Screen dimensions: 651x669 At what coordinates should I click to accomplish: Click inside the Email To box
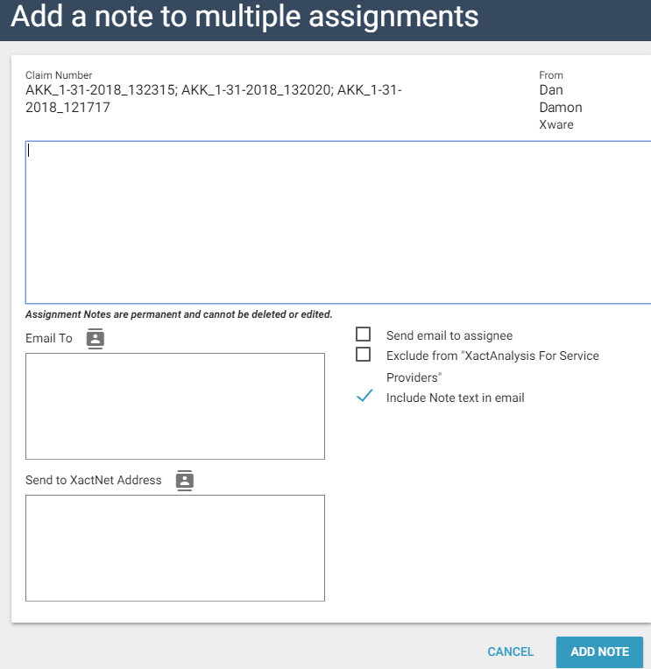175,405
